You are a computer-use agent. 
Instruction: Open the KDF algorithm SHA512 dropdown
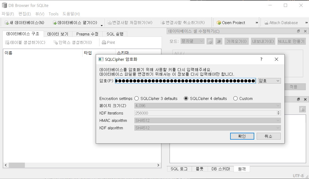coord(207,128)
